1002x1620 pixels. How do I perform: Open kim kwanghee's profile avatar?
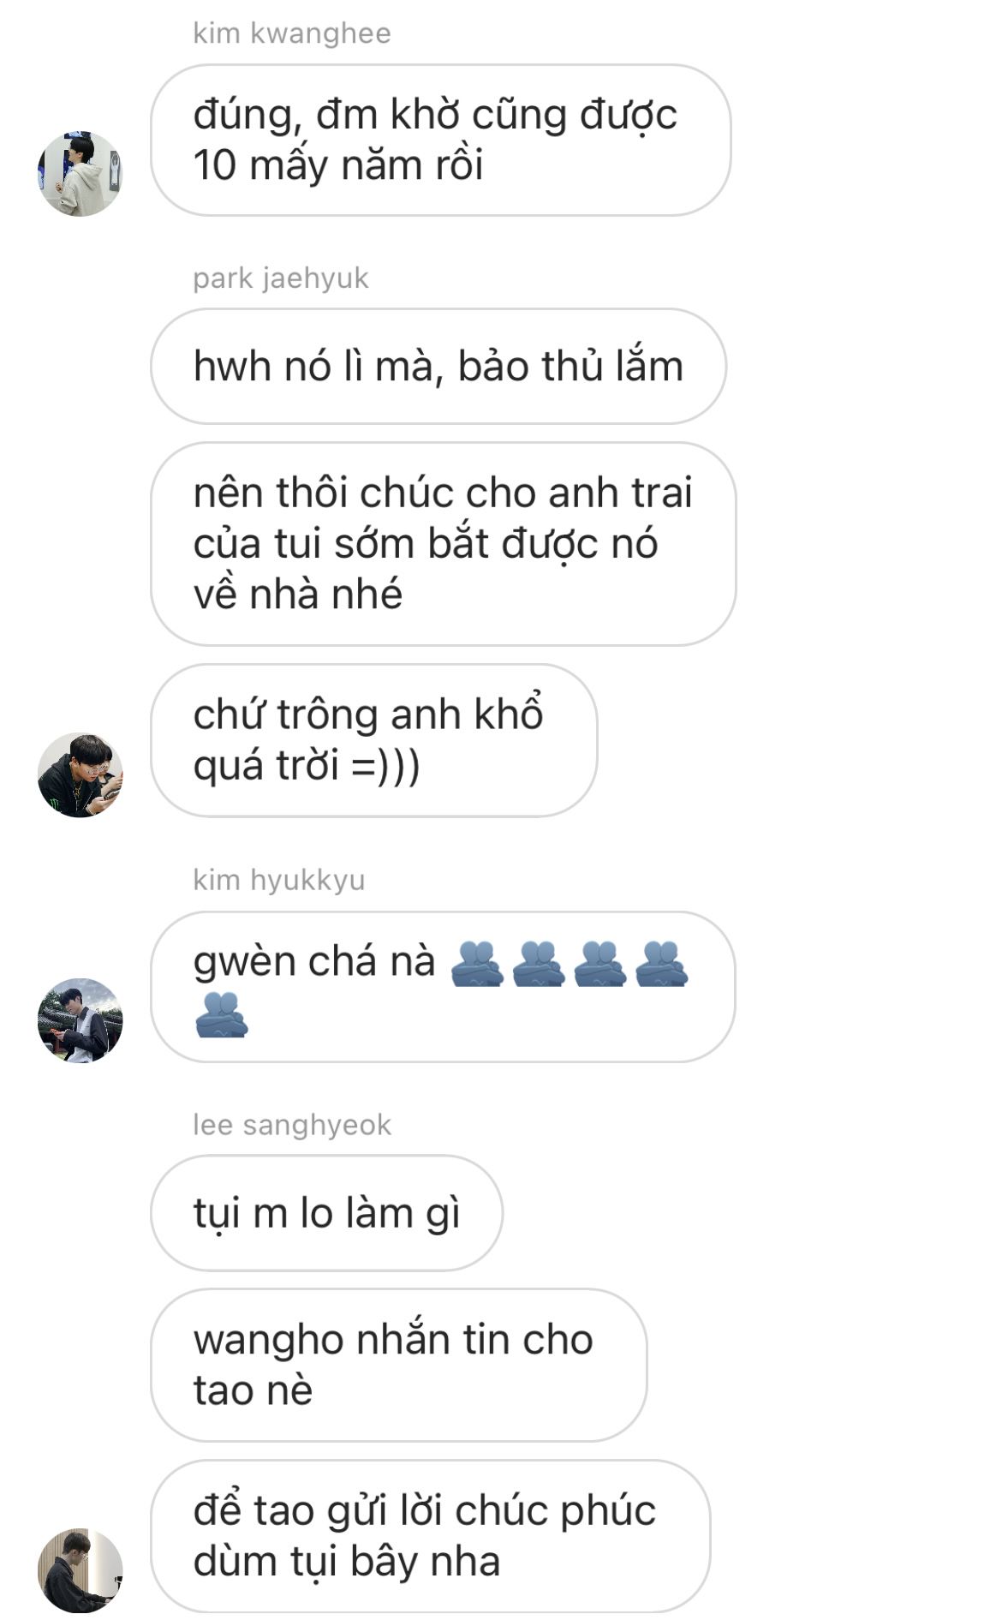pos(81,174)
